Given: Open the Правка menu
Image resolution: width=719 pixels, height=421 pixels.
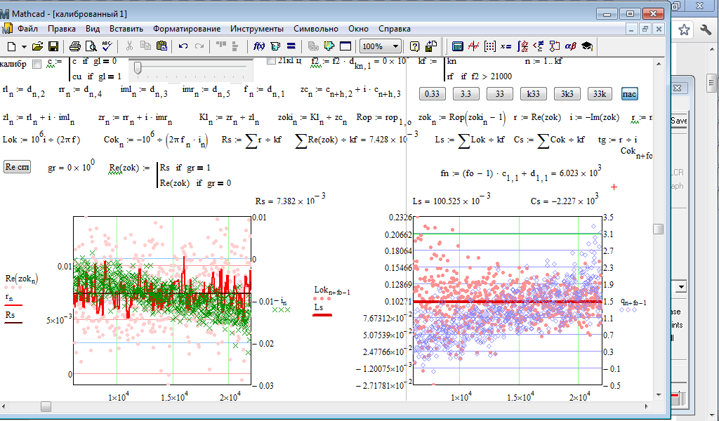Looking at the screenshot, I should [x=62, y=29].
